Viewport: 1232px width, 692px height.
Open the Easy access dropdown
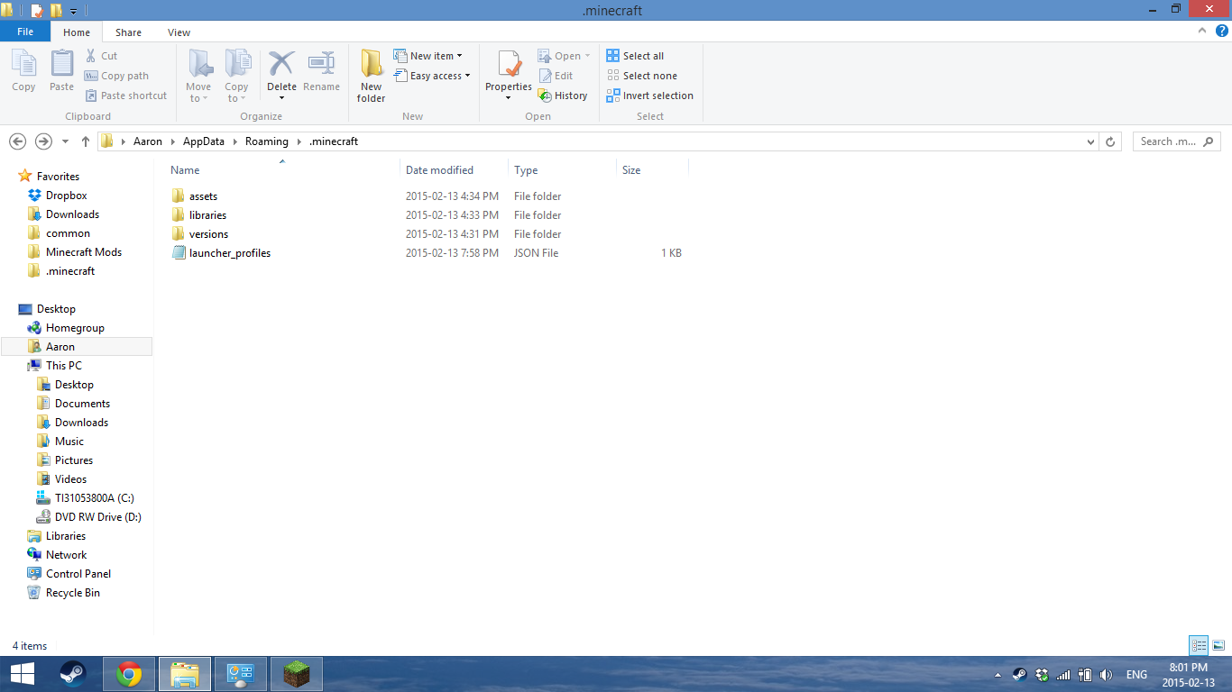coord(433,76)
